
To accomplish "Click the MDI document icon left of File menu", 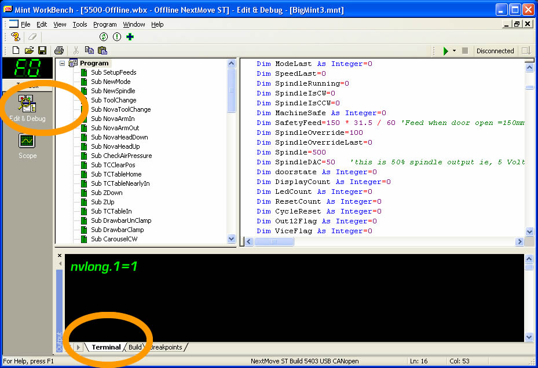I will pyautogui.click(x=14, y=24).
